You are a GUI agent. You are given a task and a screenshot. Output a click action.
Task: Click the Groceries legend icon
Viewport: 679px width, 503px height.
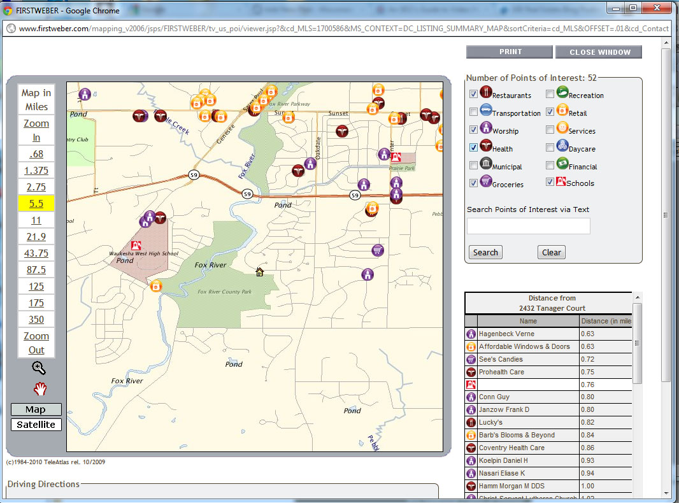[486, 181]
